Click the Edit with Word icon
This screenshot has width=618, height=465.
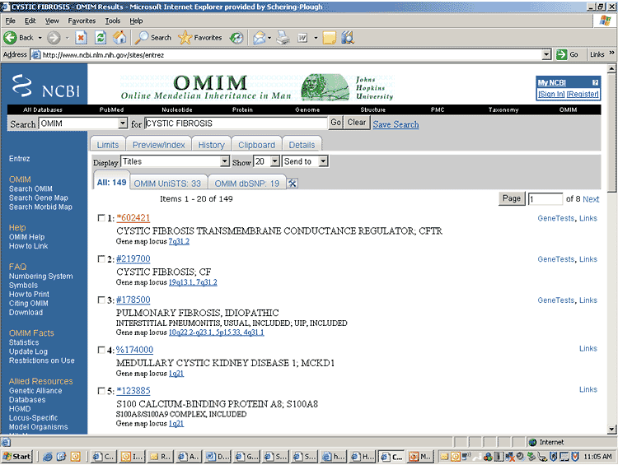pos(302,38)
